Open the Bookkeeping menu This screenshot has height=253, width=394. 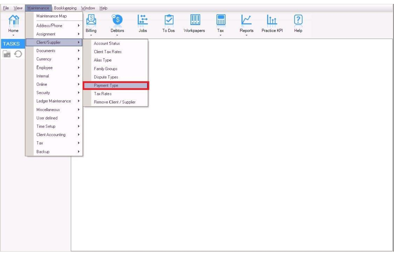coord(65,8)
